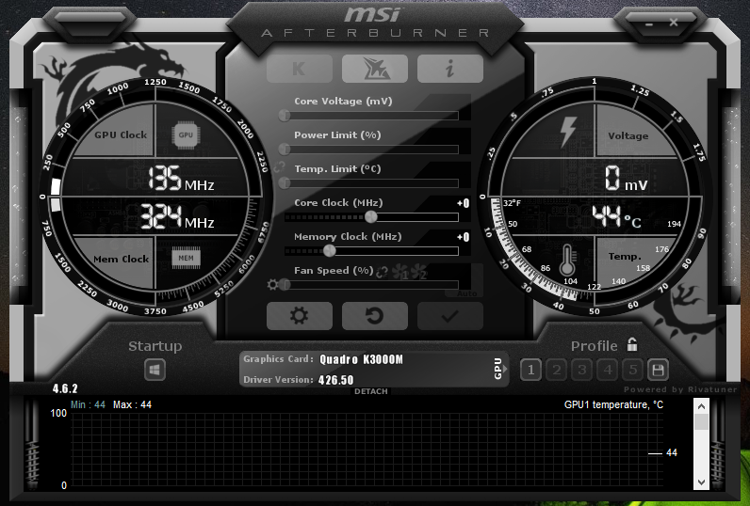The height and width of the screenshot is (506, 750).
Task: Open fan settings gear beside Fan Speed slider
Action: 272,285
